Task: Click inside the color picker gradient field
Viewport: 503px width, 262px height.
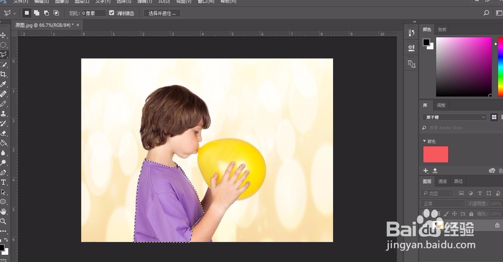Action: [464, 67]
